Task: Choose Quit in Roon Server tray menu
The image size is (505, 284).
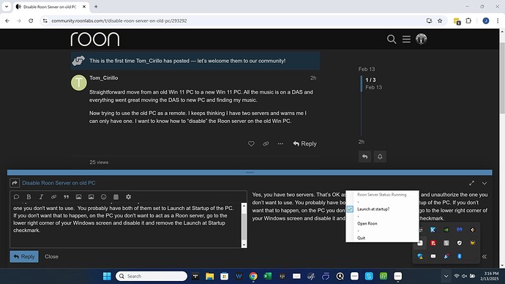Action: click(x=361, y=238)
